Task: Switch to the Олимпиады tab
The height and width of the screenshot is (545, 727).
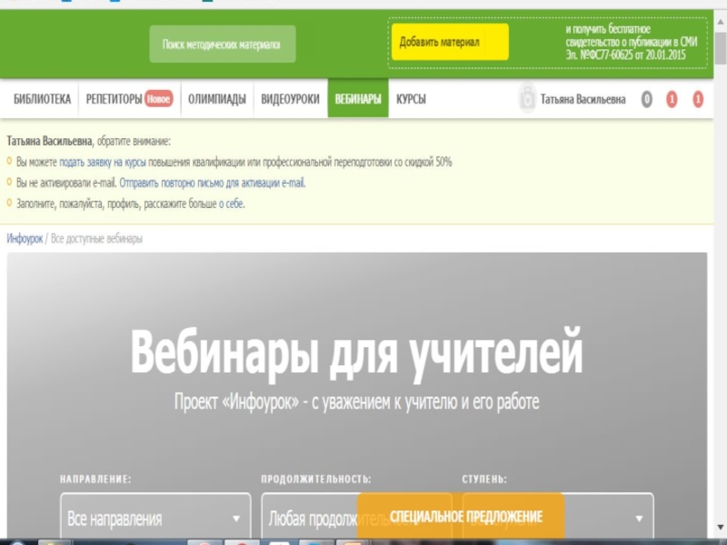Action: click(216, 99)
